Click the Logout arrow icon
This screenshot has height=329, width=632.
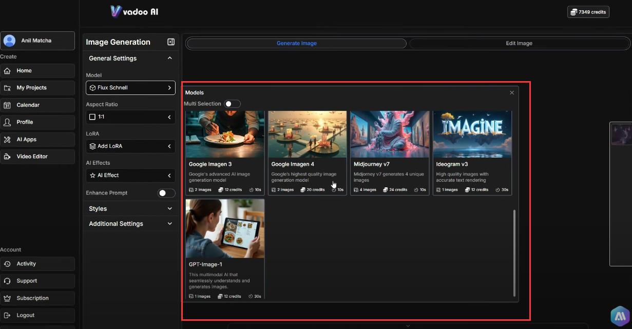pyautogui.click(x=7, y=316)
